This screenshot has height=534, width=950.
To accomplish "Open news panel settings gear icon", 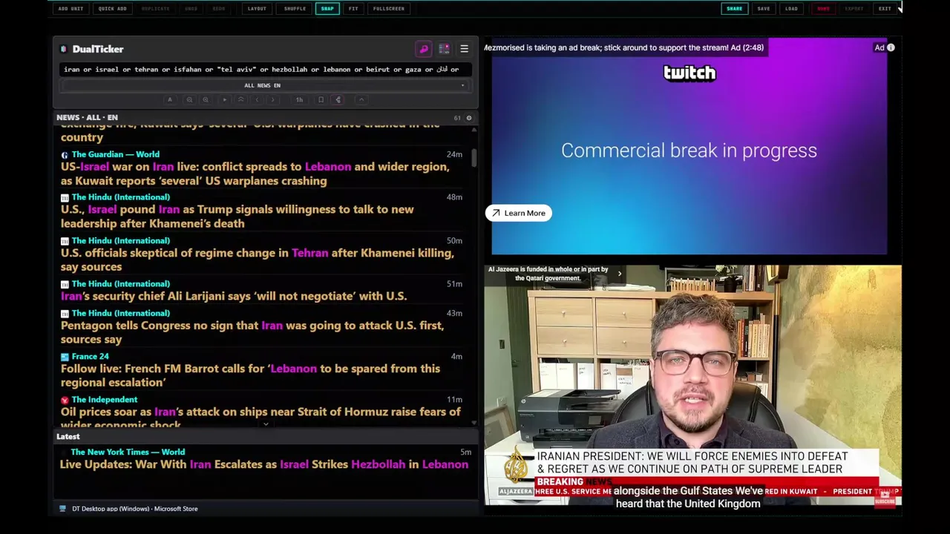I will point(468,118).
